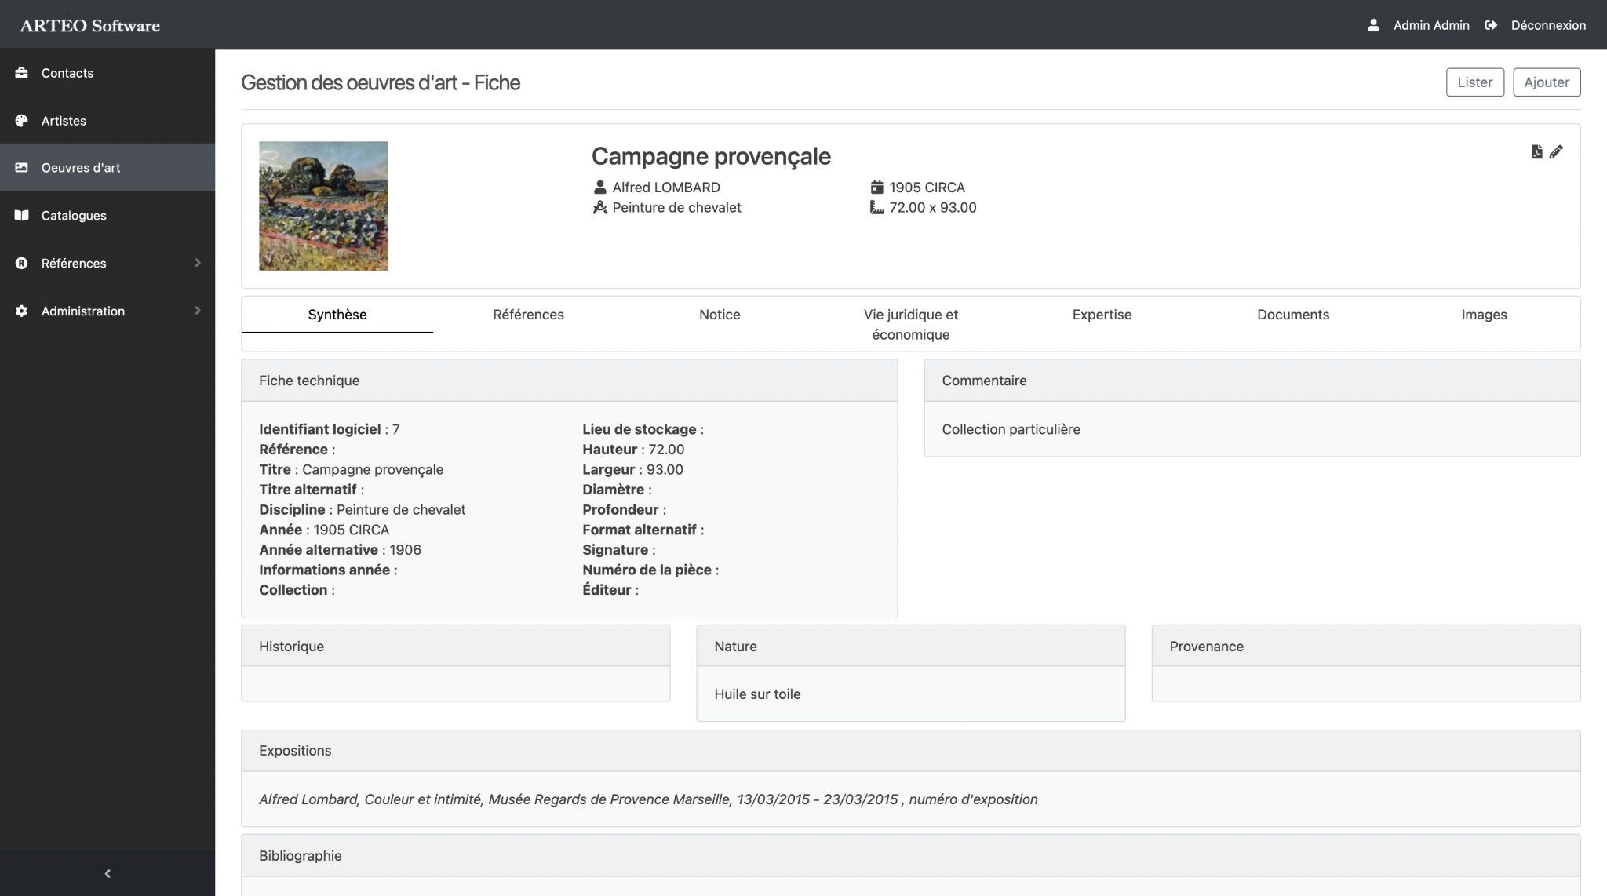Open the Catalogues section in sidebar

[x=74, y=215]
